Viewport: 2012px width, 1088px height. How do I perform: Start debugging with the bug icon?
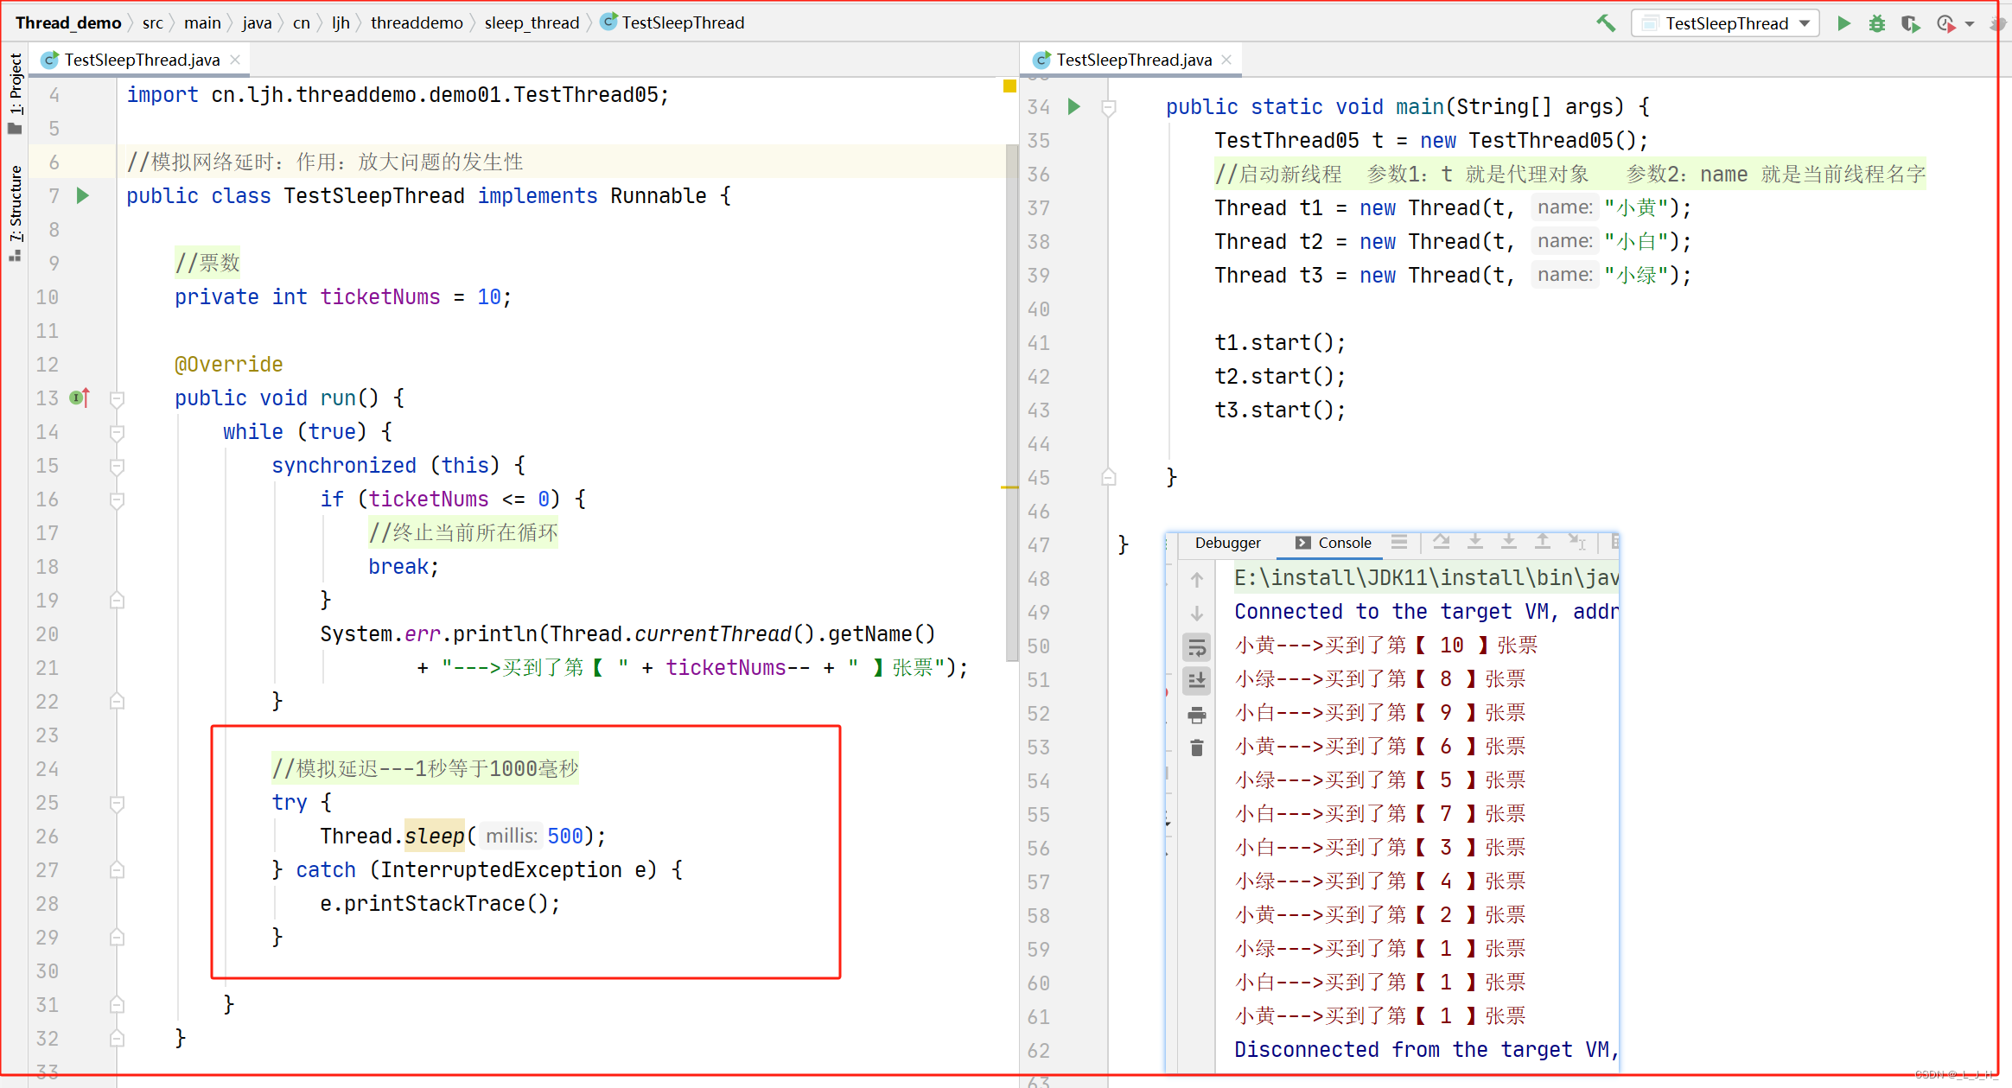click(1876, 23)
